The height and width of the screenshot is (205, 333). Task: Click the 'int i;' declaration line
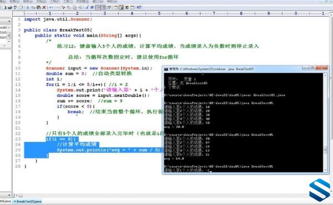[x=54, y=79]
